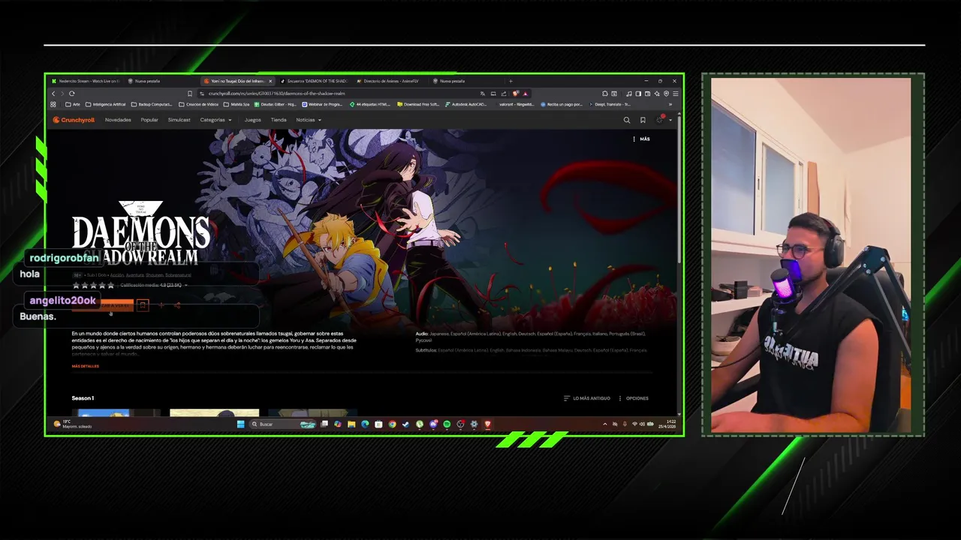
Task: Rate the series with the first star
Action: [76, 285]
